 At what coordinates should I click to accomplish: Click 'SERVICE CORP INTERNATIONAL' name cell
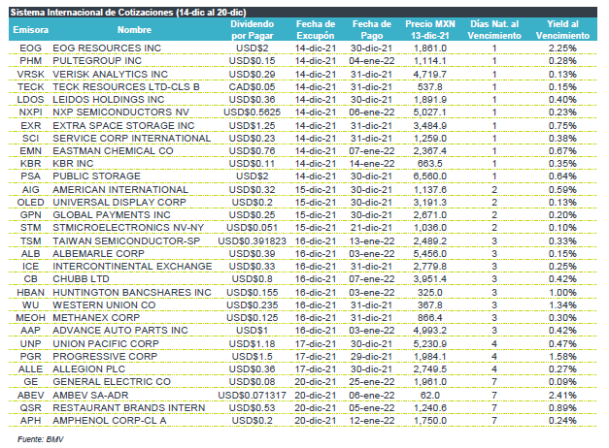click(132, 139)
